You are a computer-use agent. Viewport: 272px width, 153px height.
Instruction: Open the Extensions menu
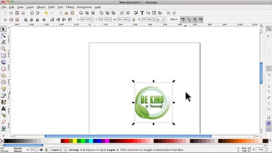(x=84, y=7)
